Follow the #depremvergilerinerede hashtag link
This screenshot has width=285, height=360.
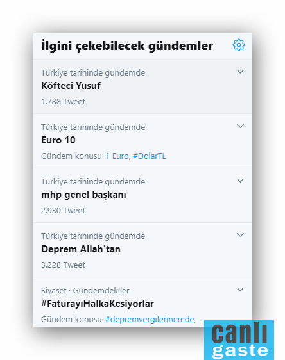[x=150, y=320]
